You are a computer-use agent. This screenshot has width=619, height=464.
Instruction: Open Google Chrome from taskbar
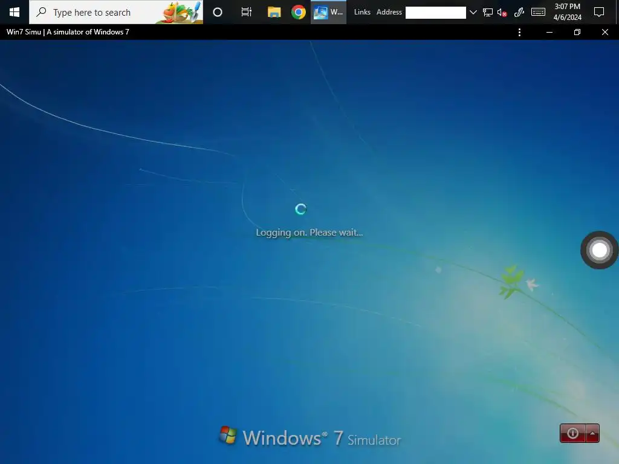(x=299, y=12)
